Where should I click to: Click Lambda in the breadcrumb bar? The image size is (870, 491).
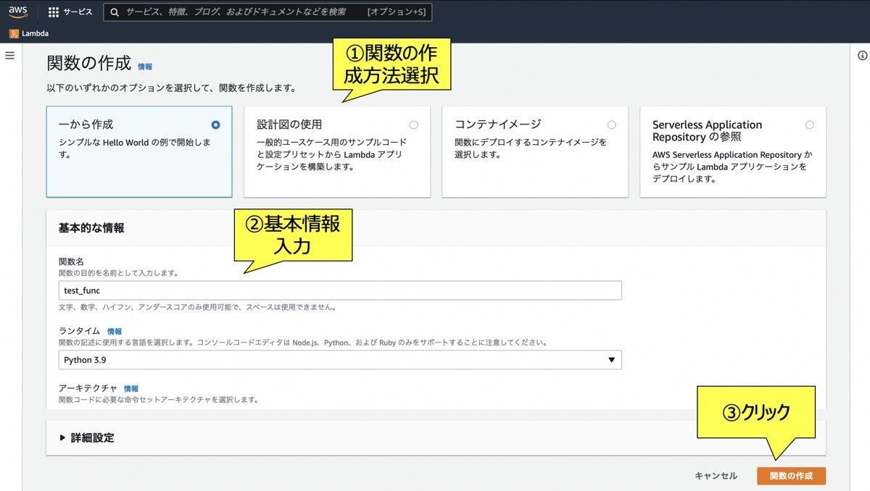(34, 33)
